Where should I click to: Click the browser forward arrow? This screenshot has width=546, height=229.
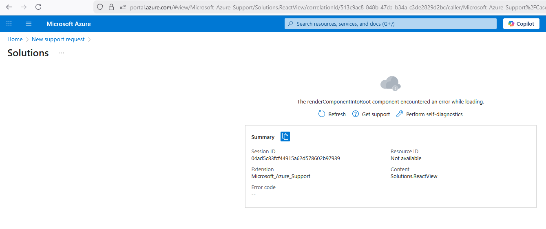point(24,7)
